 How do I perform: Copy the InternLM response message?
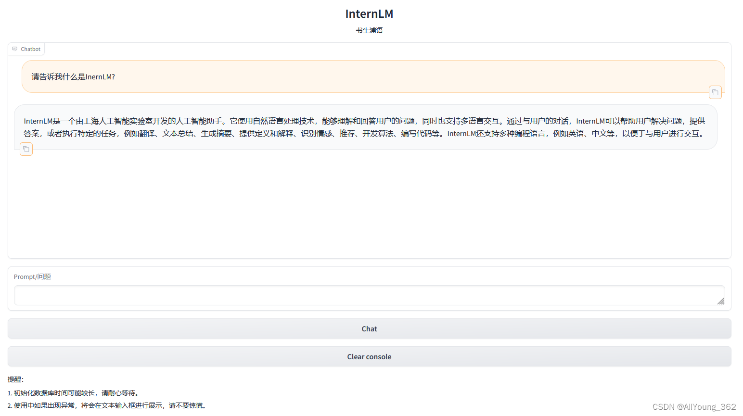[26, 149]
